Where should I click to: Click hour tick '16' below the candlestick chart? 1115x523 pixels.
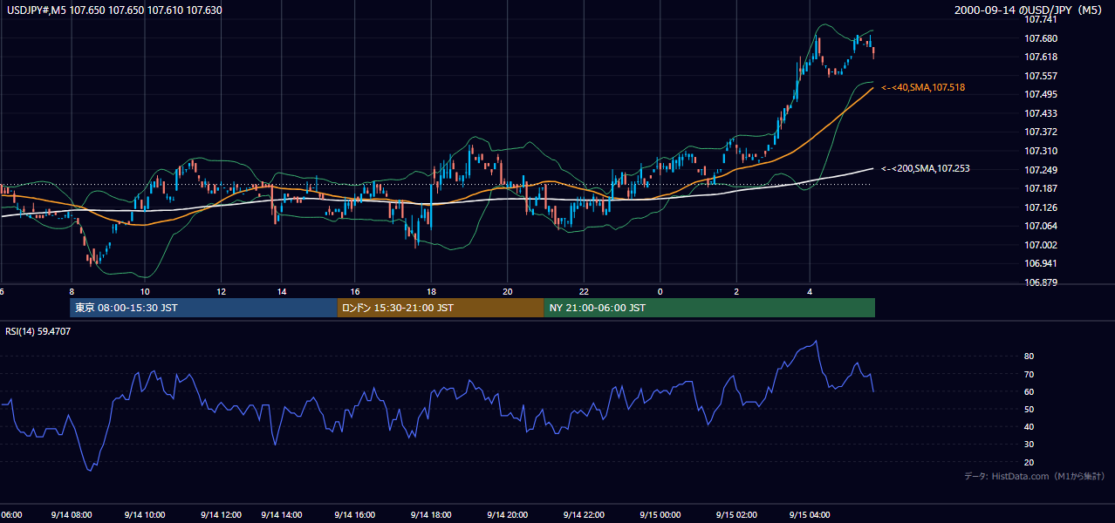coord(355,291)
